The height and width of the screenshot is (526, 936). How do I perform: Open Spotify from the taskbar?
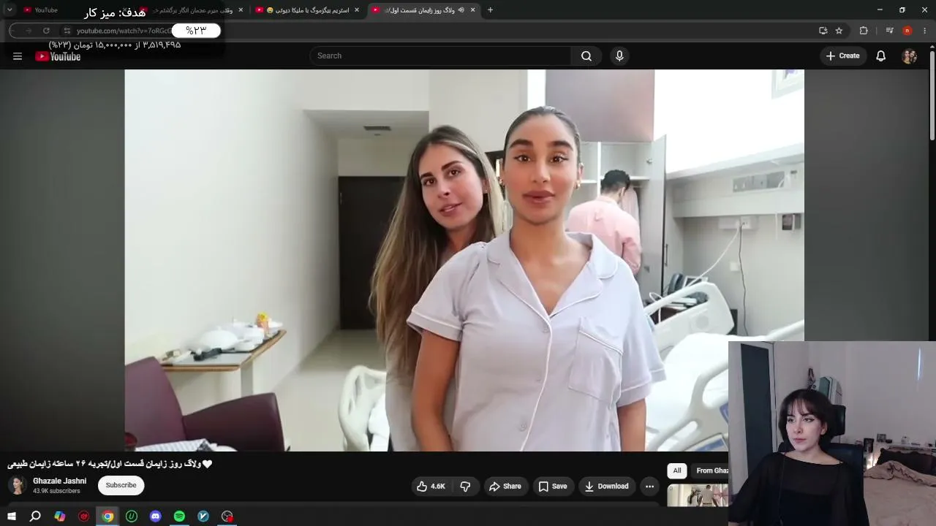(179, 517)
